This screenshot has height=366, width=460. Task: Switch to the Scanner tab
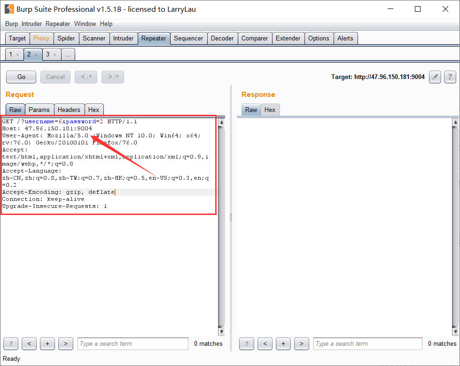pyautogui.click(x=94, y=39)
